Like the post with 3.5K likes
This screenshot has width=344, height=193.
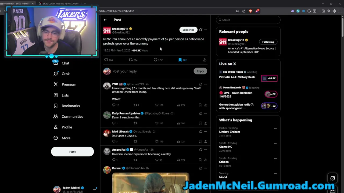tap(156, 60)
